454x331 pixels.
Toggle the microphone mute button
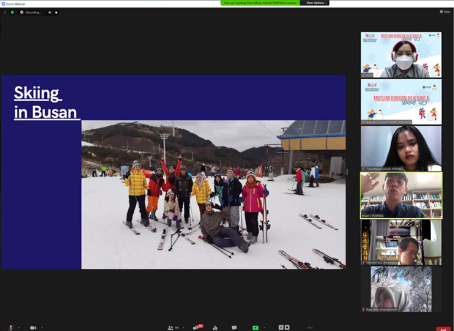10,327
